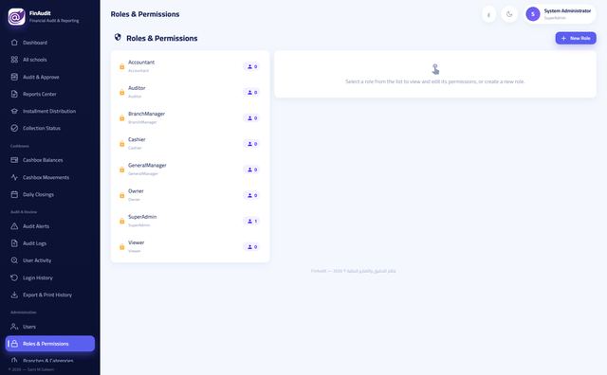
Task: Click the Installment Distribution icon
Action: click(14, 111)
